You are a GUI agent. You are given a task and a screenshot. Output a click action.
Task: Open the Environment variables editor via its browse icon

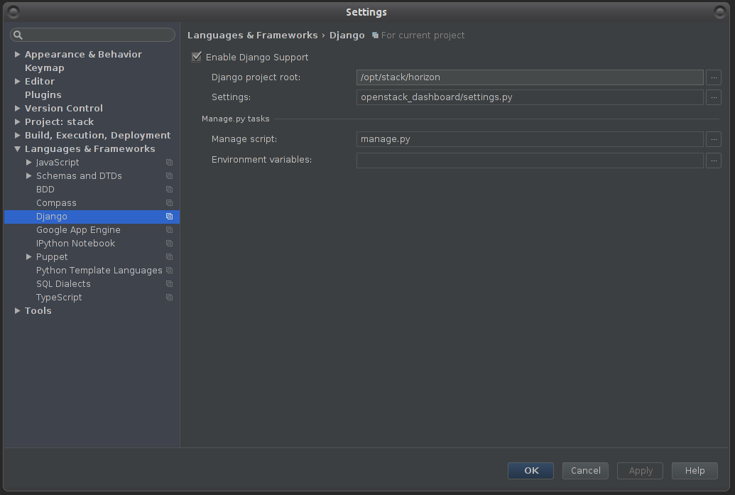713,161
